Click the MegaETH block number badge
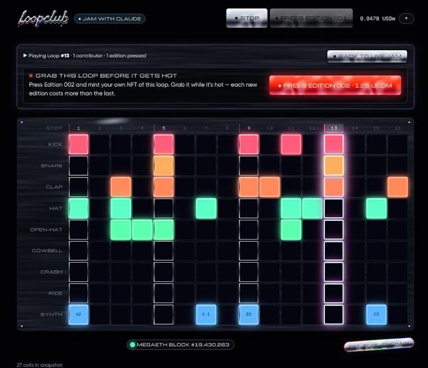428x368 pixels. coord(180,344)
